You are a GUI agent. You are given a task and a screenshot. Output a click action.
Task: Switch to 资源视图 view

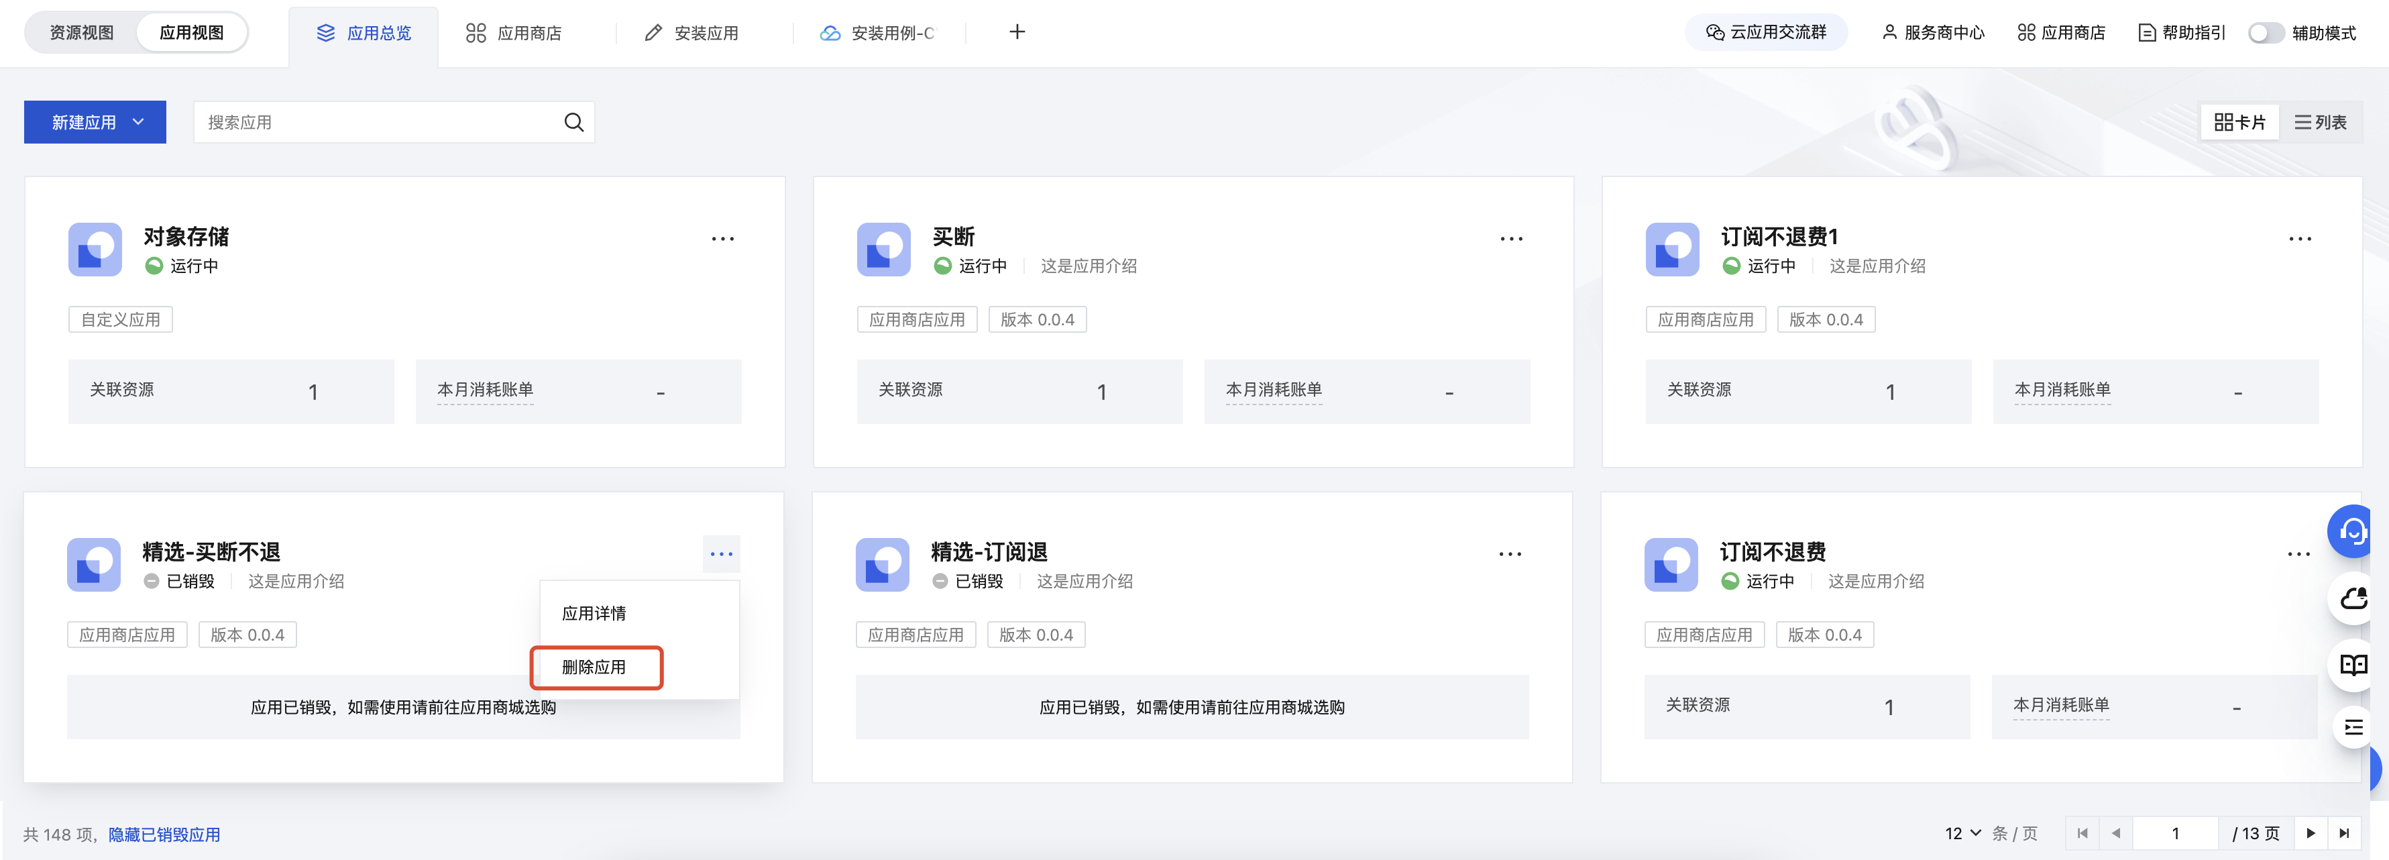[82, 32]
